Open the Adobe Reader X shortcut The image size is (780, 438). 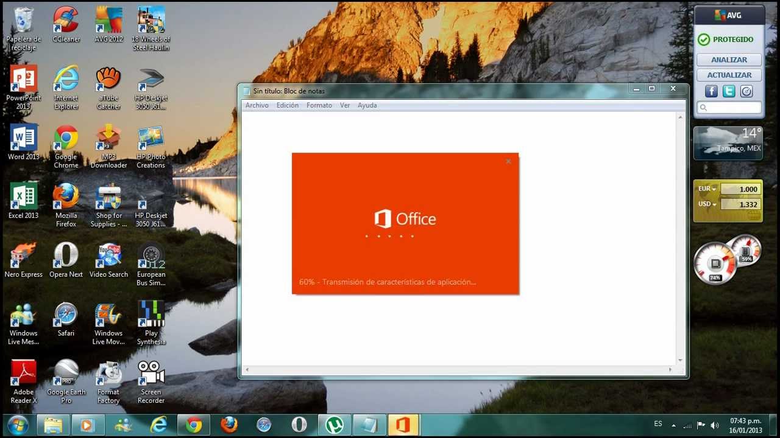[23, 381]
